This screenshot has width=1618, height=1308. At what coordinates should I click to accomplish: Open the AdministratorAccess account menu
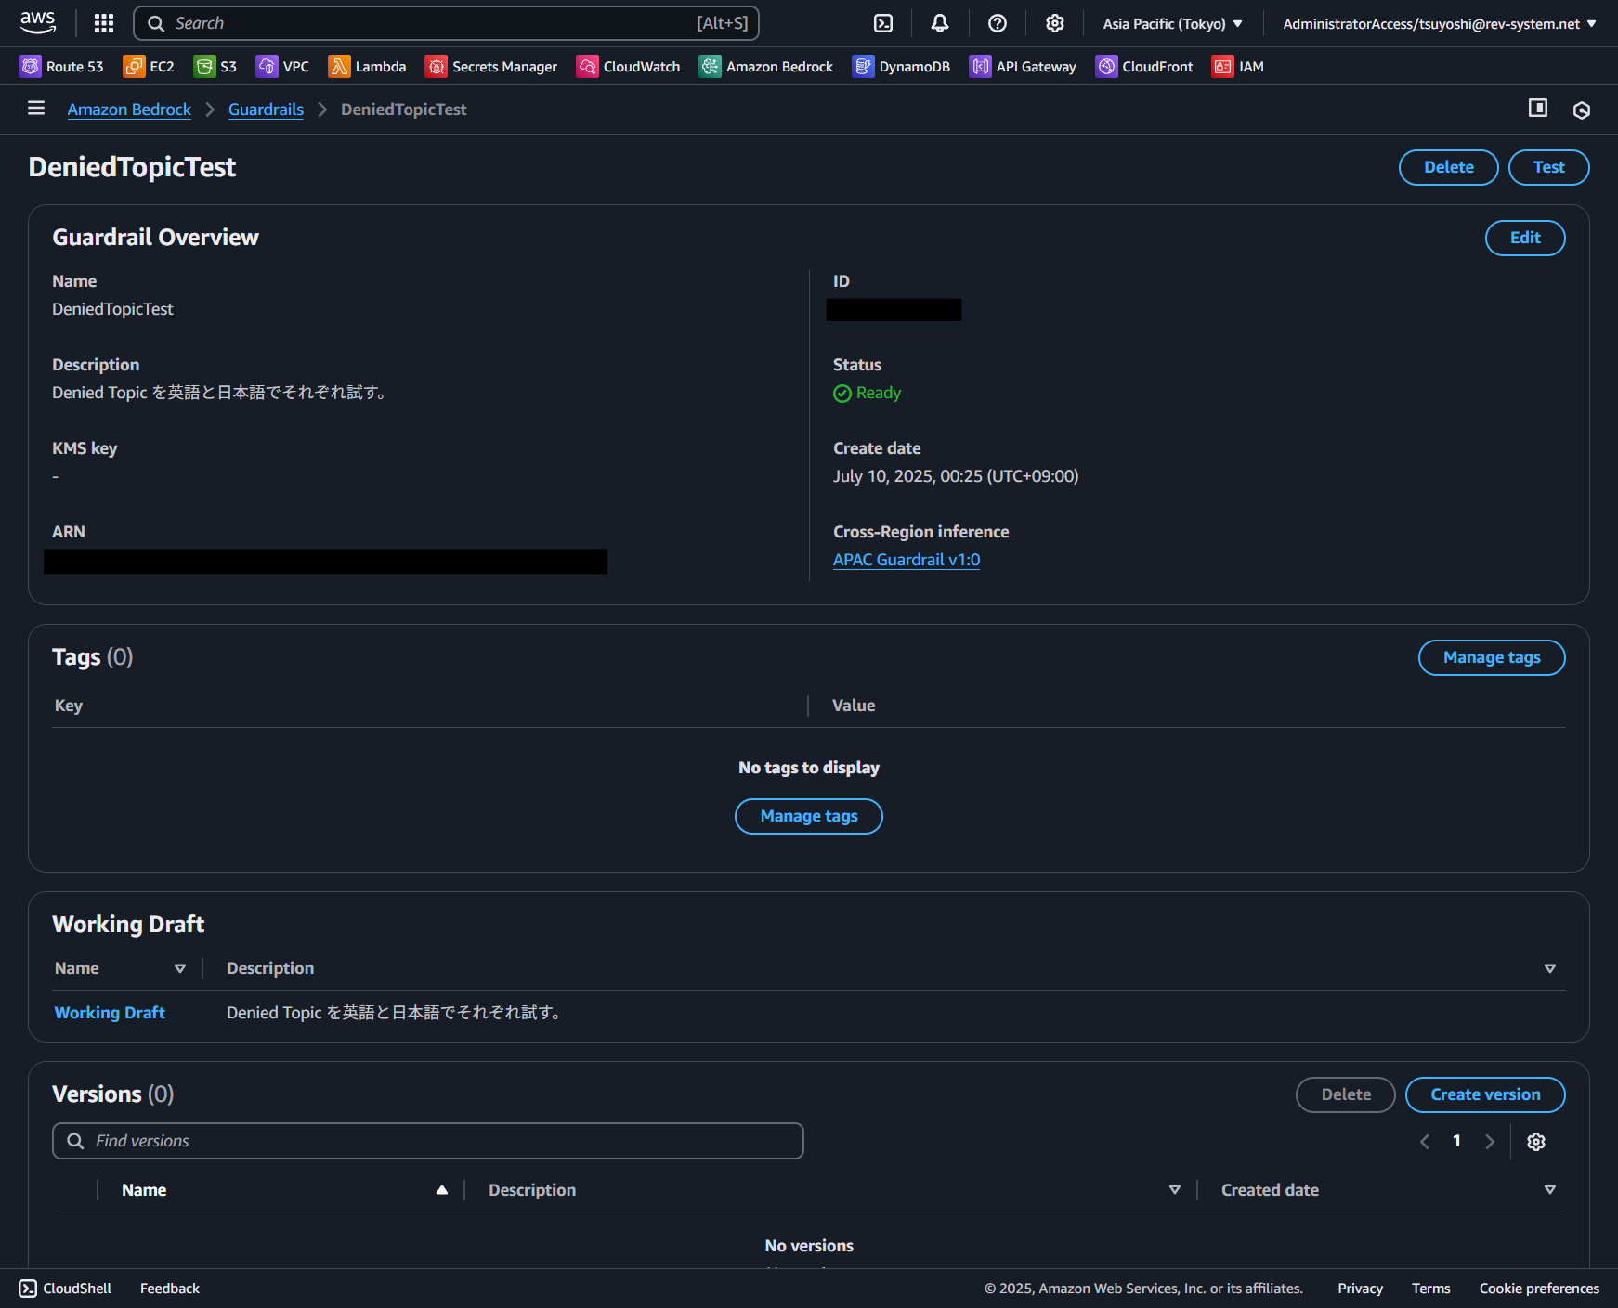(1437, 23)
